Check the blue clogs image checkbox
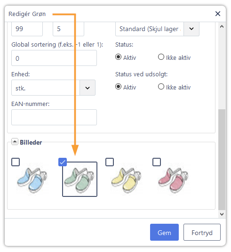 click(16, 162)
